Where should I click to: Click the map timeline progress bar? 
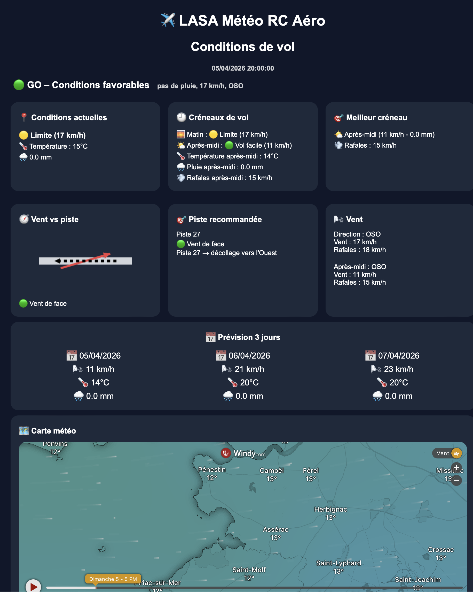click(247, 588)
